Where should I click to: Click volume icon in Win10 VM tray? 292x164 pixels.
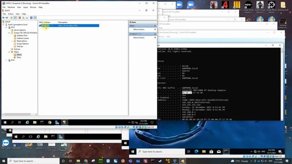click(x=259, y=152)
